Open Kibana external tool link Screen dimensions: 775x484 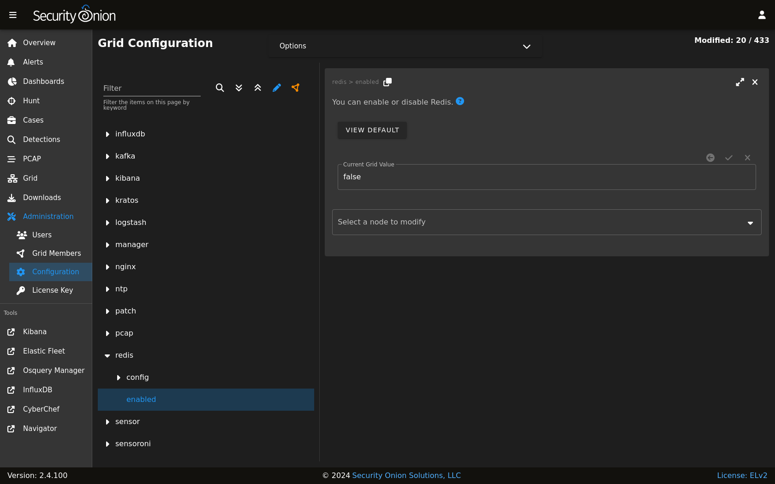[x=46, y=332]
